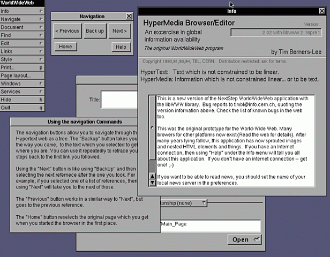This screenshot has height=257, width=330.
Task: Open the Info menu
Action: click(22, 11)
